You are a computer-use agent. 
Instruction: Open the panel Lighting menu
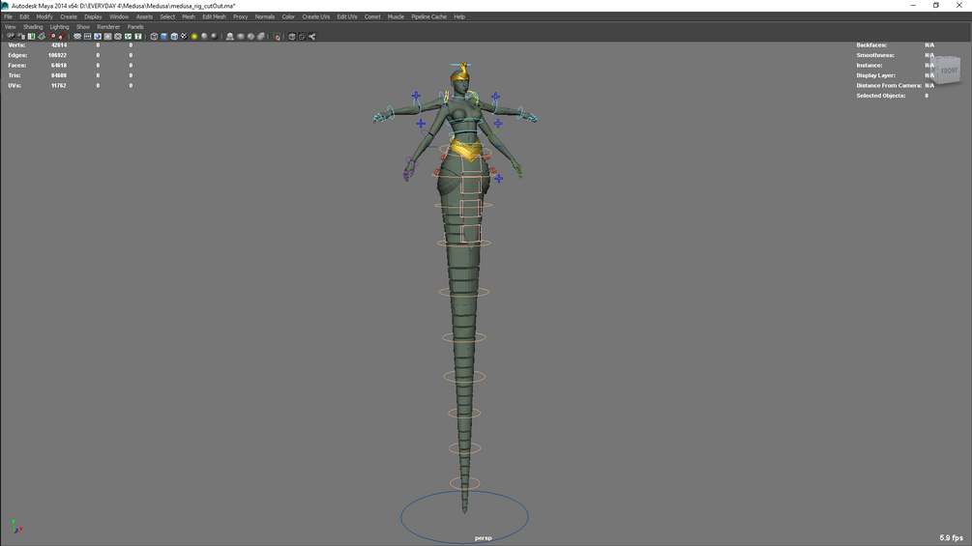point(60,27)
